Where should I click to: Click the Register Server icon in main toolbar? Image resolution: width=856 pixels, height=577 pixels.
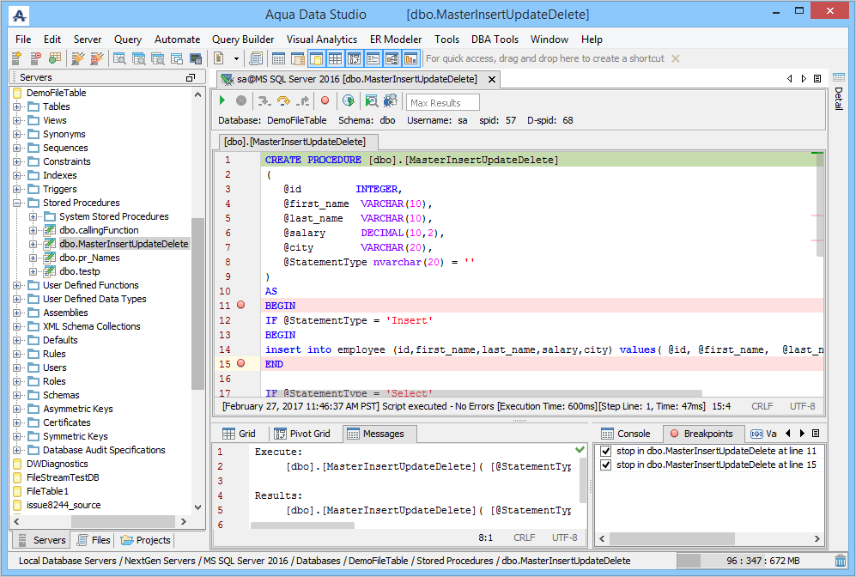point(16,58)
